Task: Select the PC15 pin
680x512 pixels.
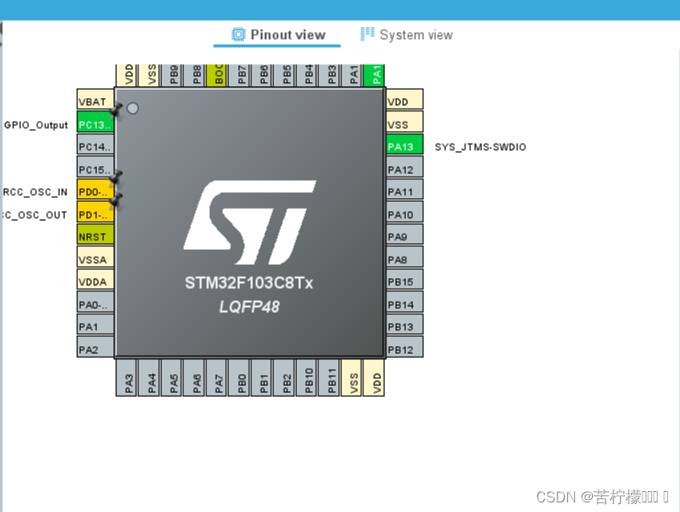Action: tap(95, 167)
